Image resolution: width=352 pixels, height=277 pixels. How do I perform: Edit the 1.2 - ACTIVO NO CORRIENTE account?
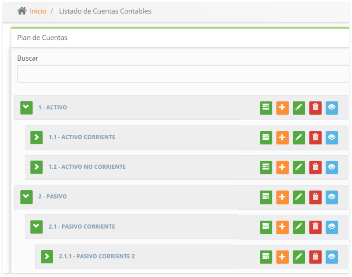click(299, 167)
